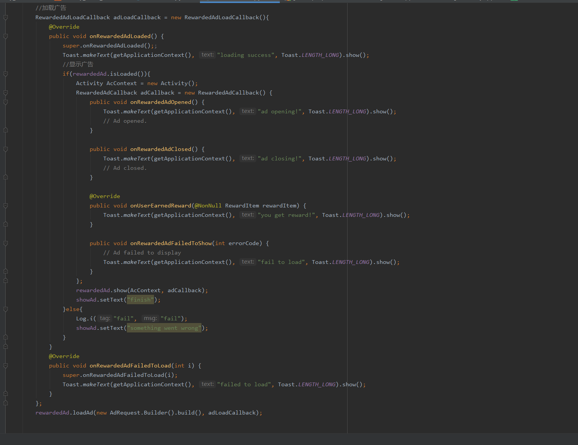
Task: Click the @Override annotation above onRewardedAdFailedToLoad
Action: [x=64, y=356]
